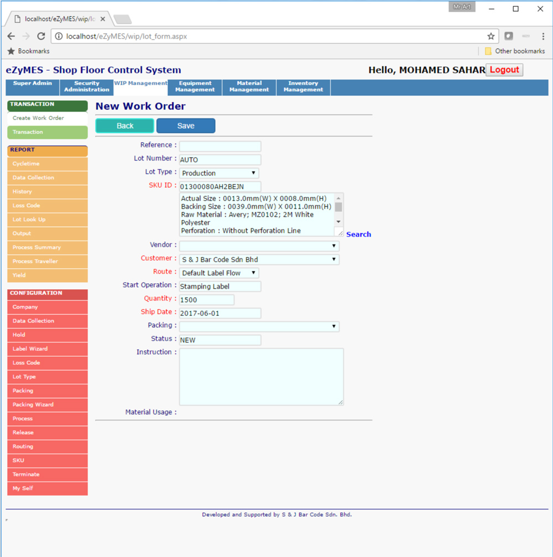Click the browser reload icon
This screenshot has height=557, width=553.
[x=41, y=36]
